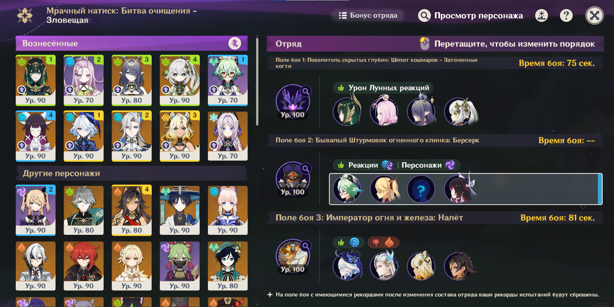Click the magnifier on battlefield 1 boss
Screen dimensions: 614x307
coord(305,91)
